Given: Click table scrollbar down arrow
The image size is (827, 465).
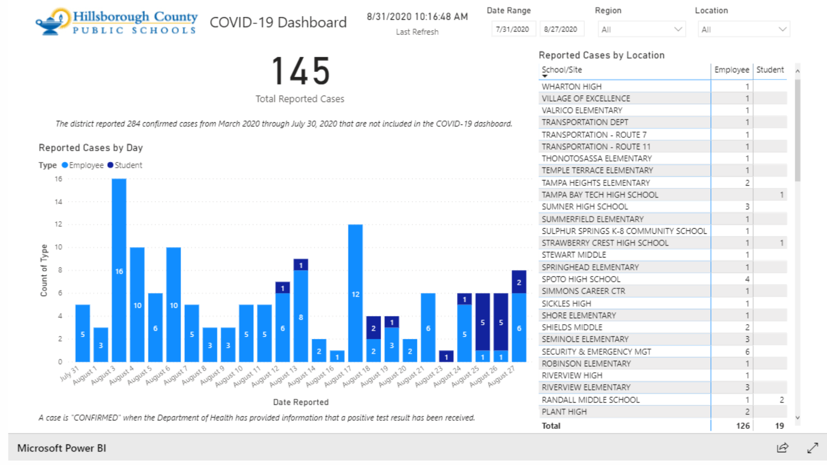Looking at the screenshot, I should [x=797, y=417].
